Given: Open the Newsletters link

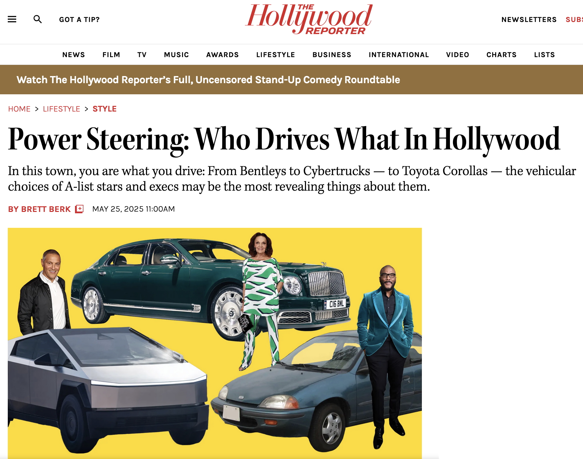Looking at the screenshot, I should [x=529, y=20].
